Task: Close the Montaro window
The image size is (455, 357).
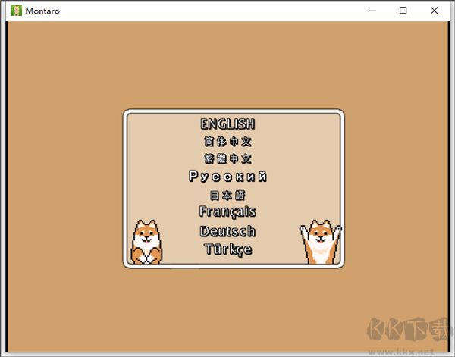Action: tap(434, 11)
